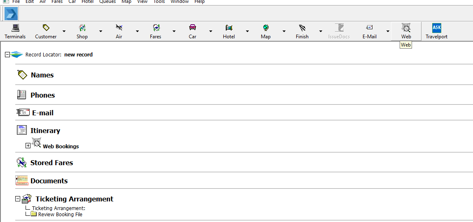473x222 pixels.
Task: Open the ASK Travelport icon
Action: [x=436, y=28]
